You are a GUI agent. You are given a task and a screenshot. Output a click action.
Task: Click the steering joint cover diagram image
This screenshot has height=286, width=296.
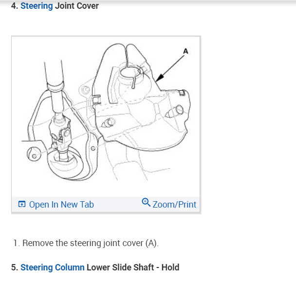[x=106, y=116]
